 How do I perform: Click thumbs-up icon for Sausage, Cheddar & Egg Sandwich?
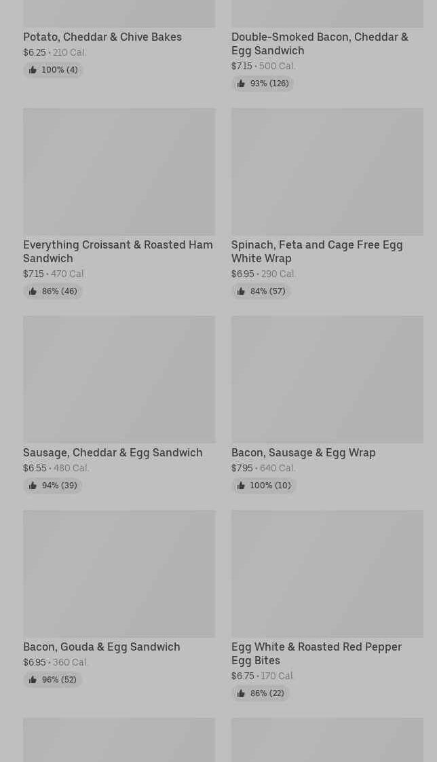pyautogui.click(x=33, y=486)
